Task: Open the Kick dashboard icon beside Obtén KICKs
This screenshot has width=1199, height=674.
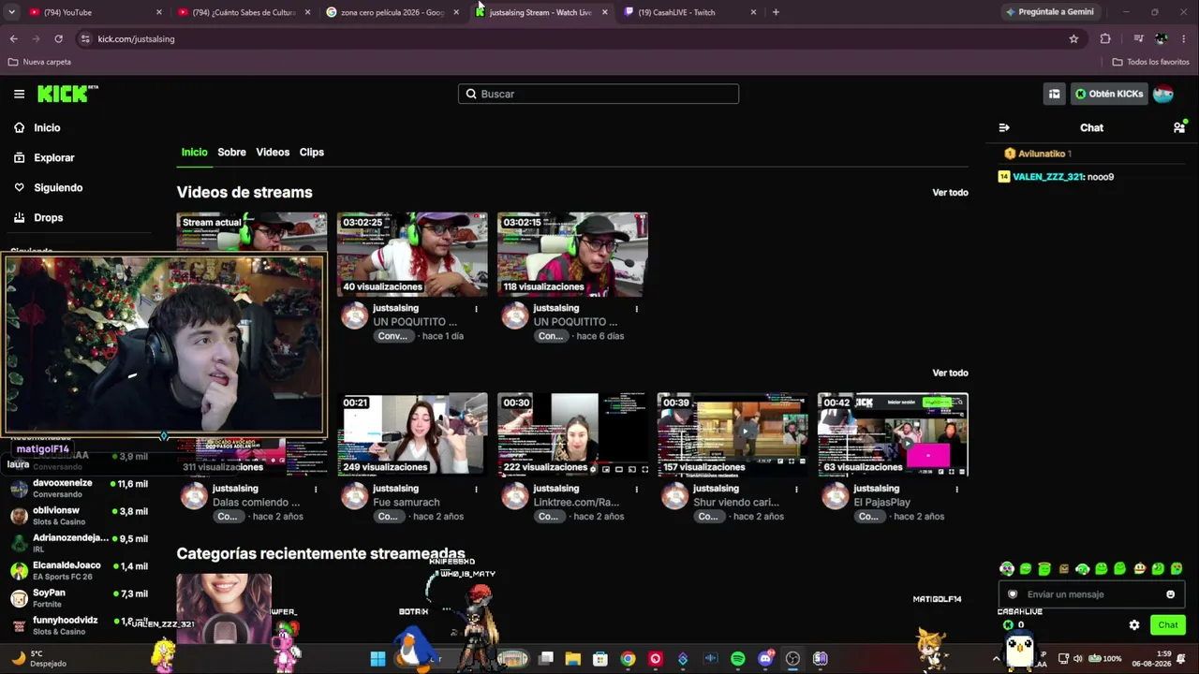Action: [x=1054, y=94]
